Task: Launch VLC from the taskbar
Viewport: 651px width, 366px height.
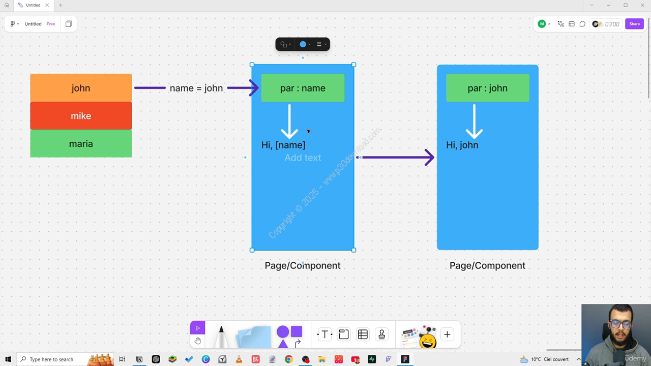Action: [x=239, y=359]
